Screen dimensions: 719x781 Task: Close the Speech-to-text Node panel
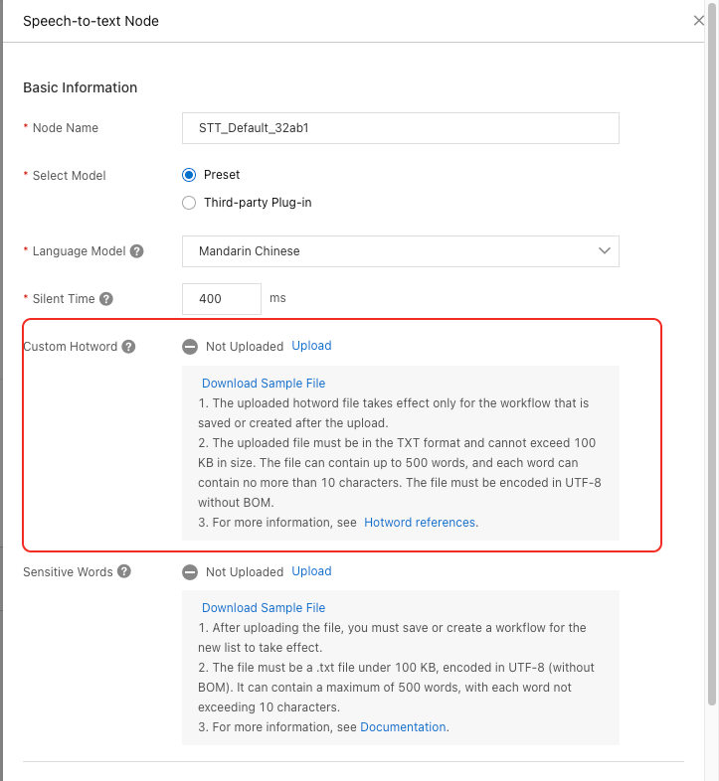pyautogui.click(x=699, y=21)
